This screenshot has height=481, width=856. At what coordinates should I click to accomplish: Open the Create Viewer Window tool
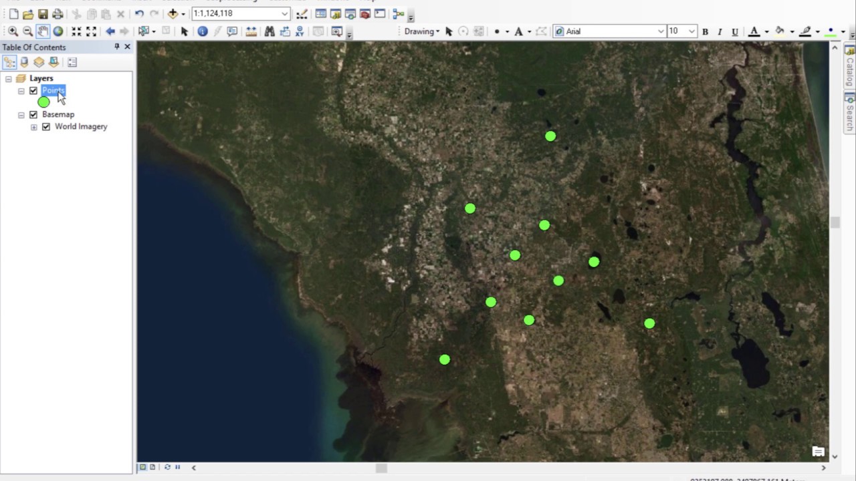point(337,31)
